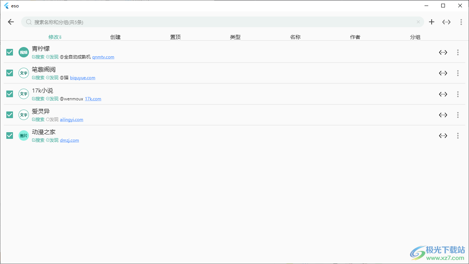Uncheck the 爱灵异 source checkbox

pyautogui.click(x=10, y=115)
